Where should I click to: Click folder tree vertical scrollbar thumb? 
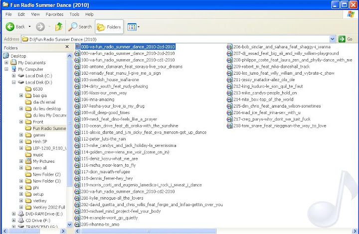[x=70, y=123]
